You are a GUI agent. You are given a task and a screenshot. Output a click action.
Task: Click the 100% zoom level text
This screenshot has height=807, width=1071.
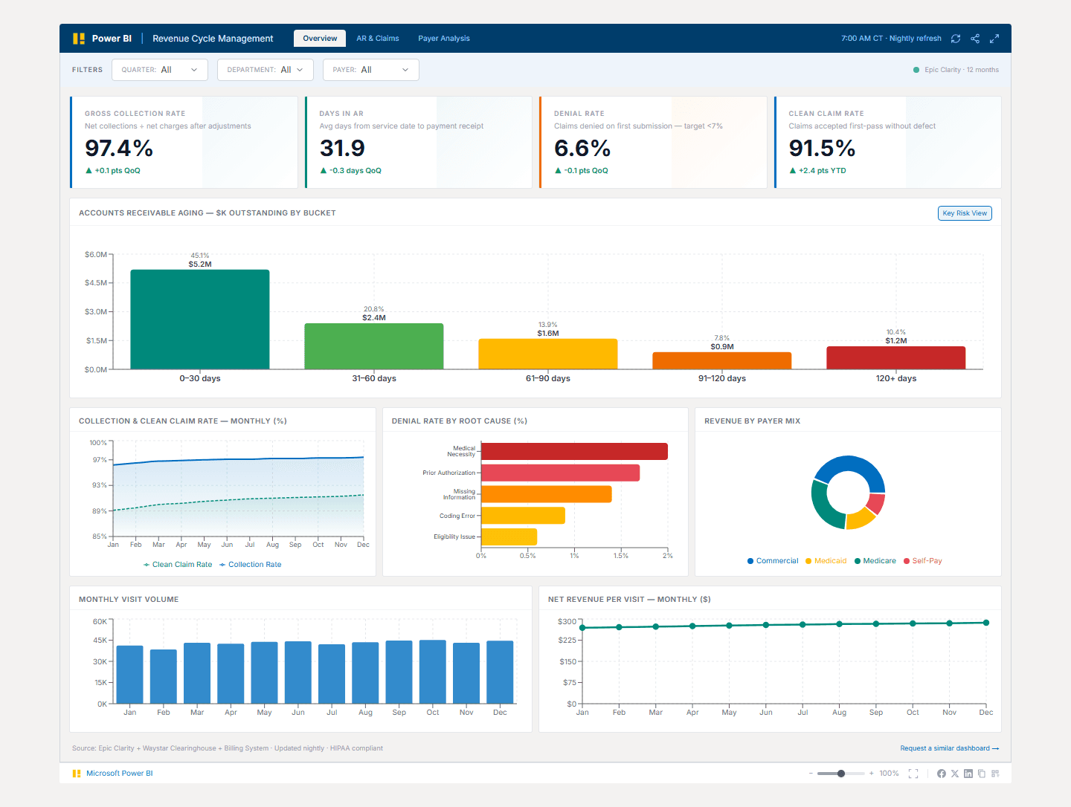[x=889, y=774]
